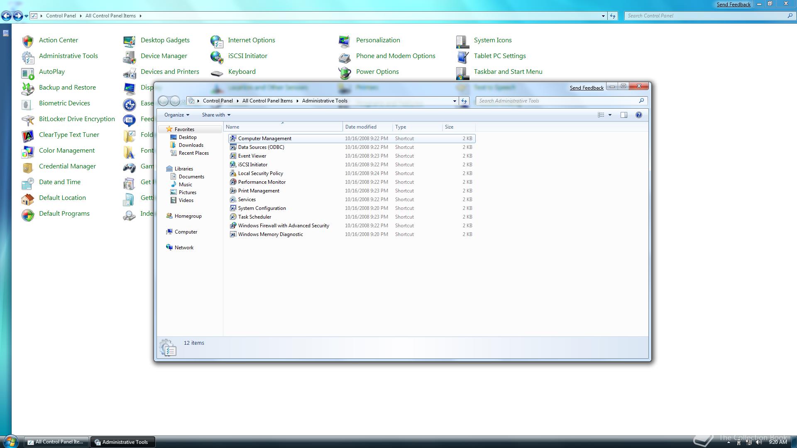Image resolution: width=797 pixels, height=448 pixels.
Task: Open Action Center flag icon
Action: point(28,41)
